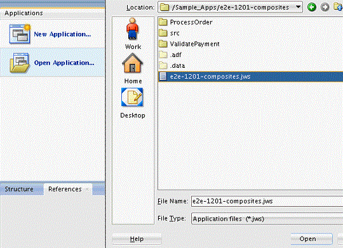Select the ProcessOrder folder name

click(191, 22)
